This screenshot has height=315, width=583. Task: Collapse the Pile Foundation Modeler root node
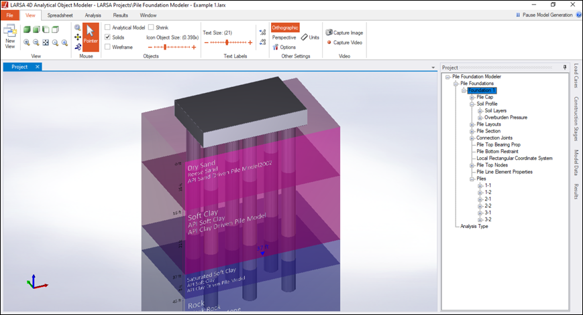(x=447, y=77)
